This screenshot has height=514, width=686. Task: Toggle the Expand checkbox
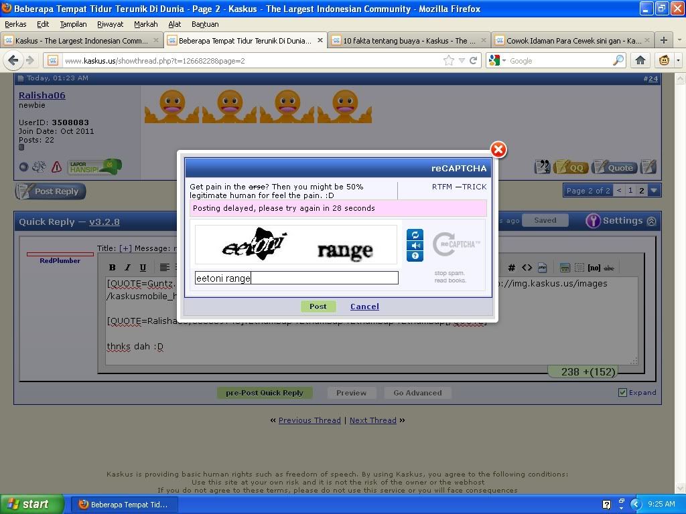click(x=622, y=392)
